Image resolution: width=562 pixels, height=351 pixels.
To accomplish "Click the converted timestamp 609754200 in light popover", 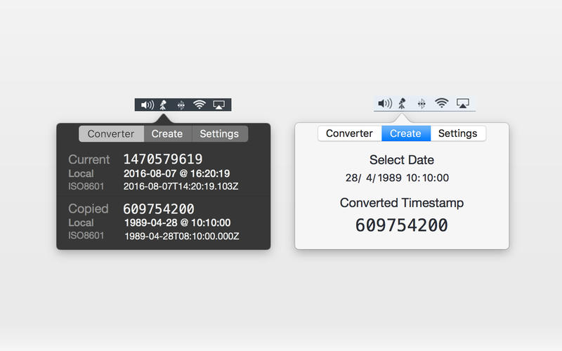I will (401, 225).
